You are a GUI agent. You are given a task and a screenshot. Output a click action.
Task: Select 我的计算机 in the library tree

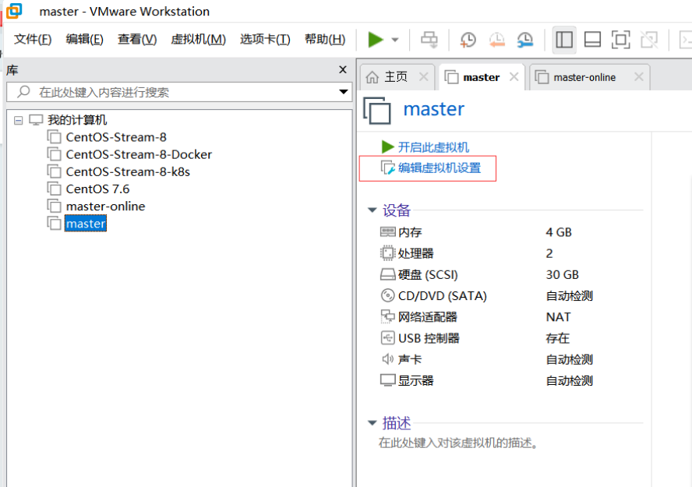[x=77, y=120]
